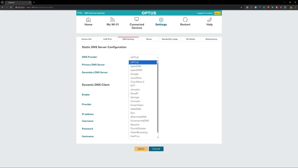Screen dimensions: 298x168
Task: Open the red Pocket extension icon
Action: pos(251,7)
